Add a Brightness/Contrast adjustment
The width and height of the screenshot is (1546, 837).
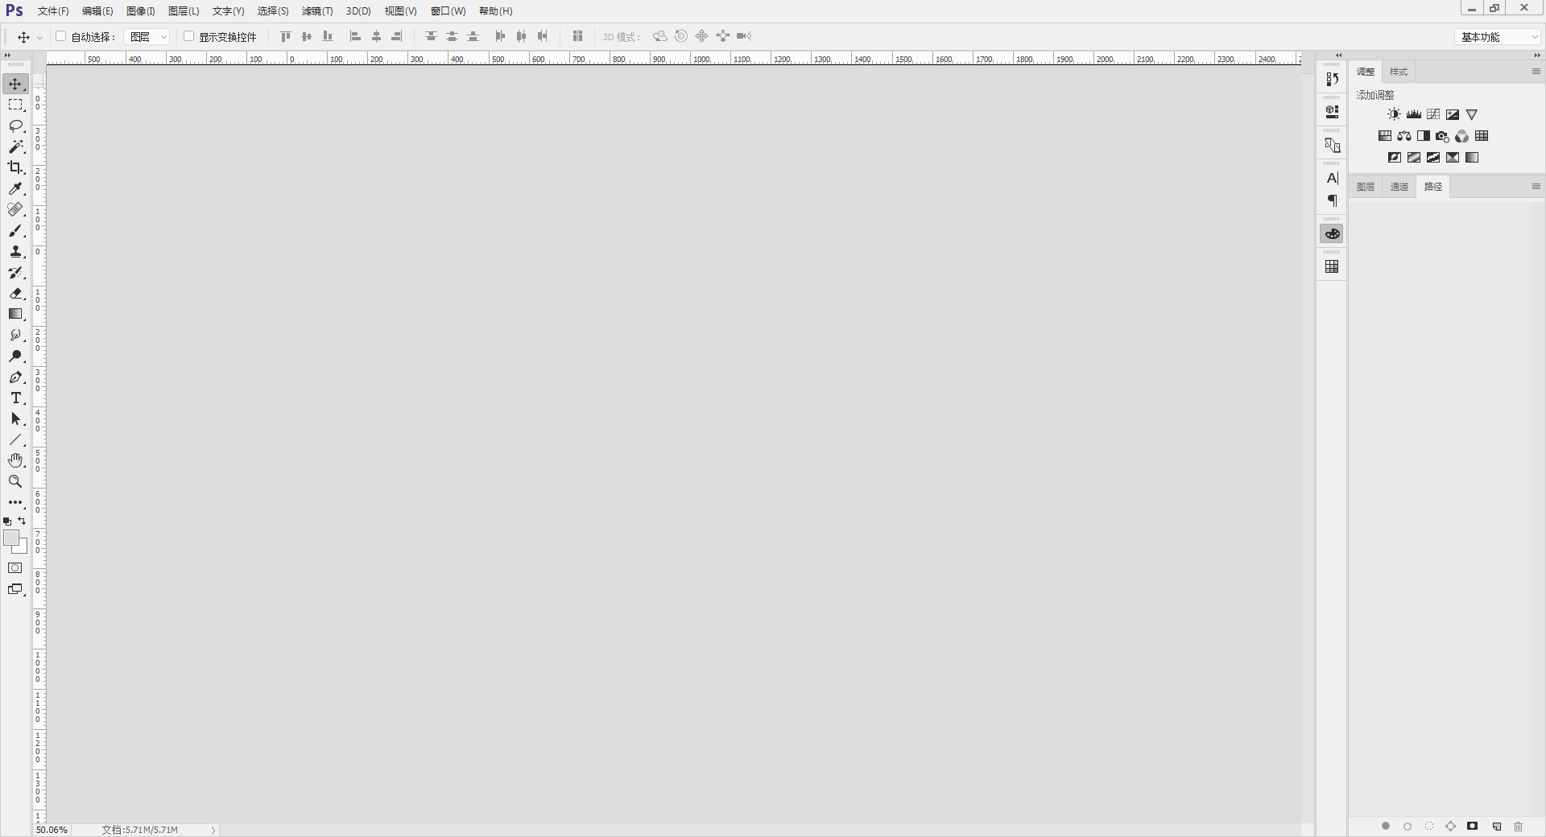[1394, 114]
